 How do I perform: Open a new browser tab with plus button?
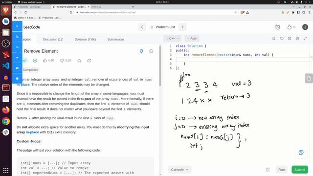point(133,7)
